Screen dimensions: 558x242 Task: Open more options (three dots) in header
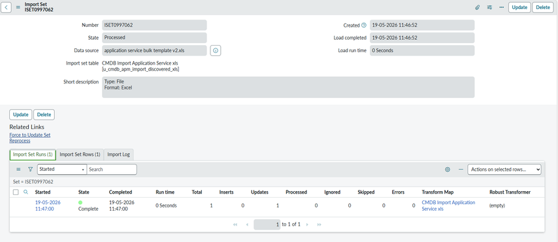point(501,7)
